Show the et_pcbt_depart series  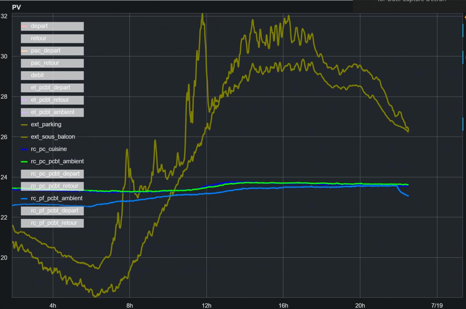click(x=52, y=88)
